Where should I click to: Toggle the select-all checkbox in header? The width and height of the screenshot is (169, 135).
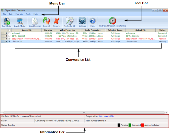click(x=10, y=30)
